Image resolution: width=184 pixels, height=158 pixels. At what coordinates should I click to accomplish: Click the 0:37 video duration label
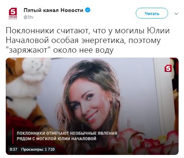point(14,149)
